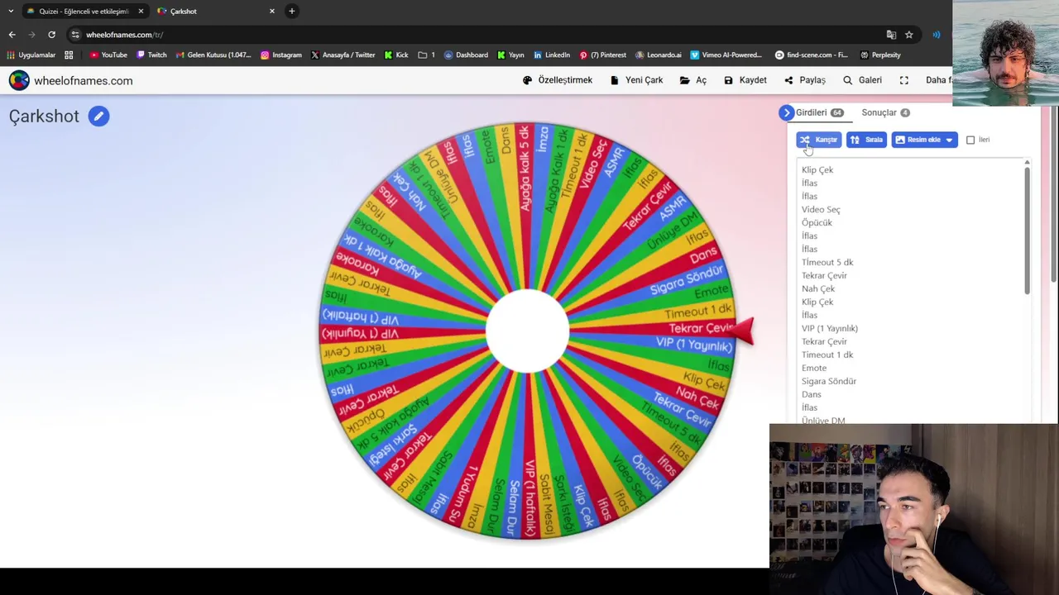Open the bookmark folder named 1
Image resolution: width=1059 pixels, height=595 pixels.
click(427, 55)
